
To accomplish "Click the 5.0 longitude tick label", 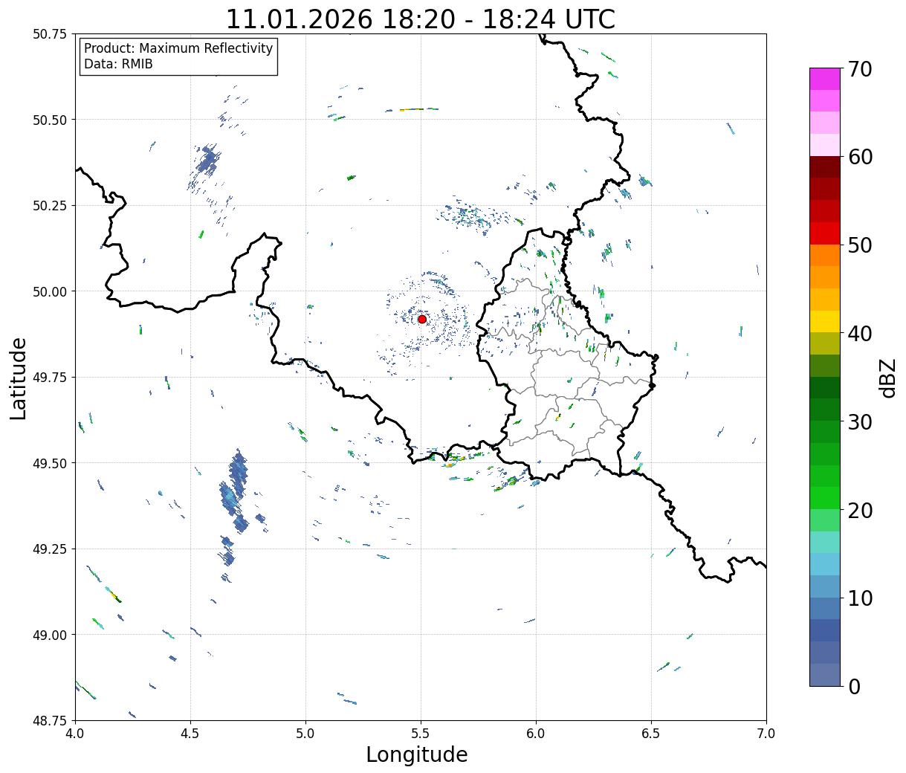I will tap(305, 734).
